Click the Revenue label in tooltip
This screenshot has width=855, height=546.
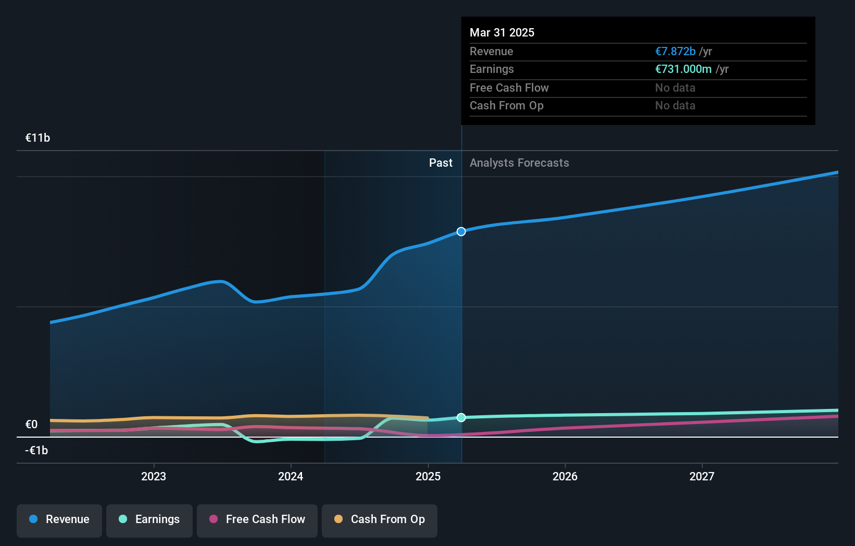tap(491, 51)
